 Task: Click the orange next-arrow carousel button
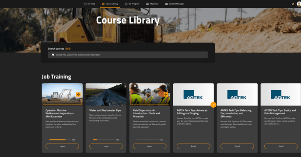213,105
